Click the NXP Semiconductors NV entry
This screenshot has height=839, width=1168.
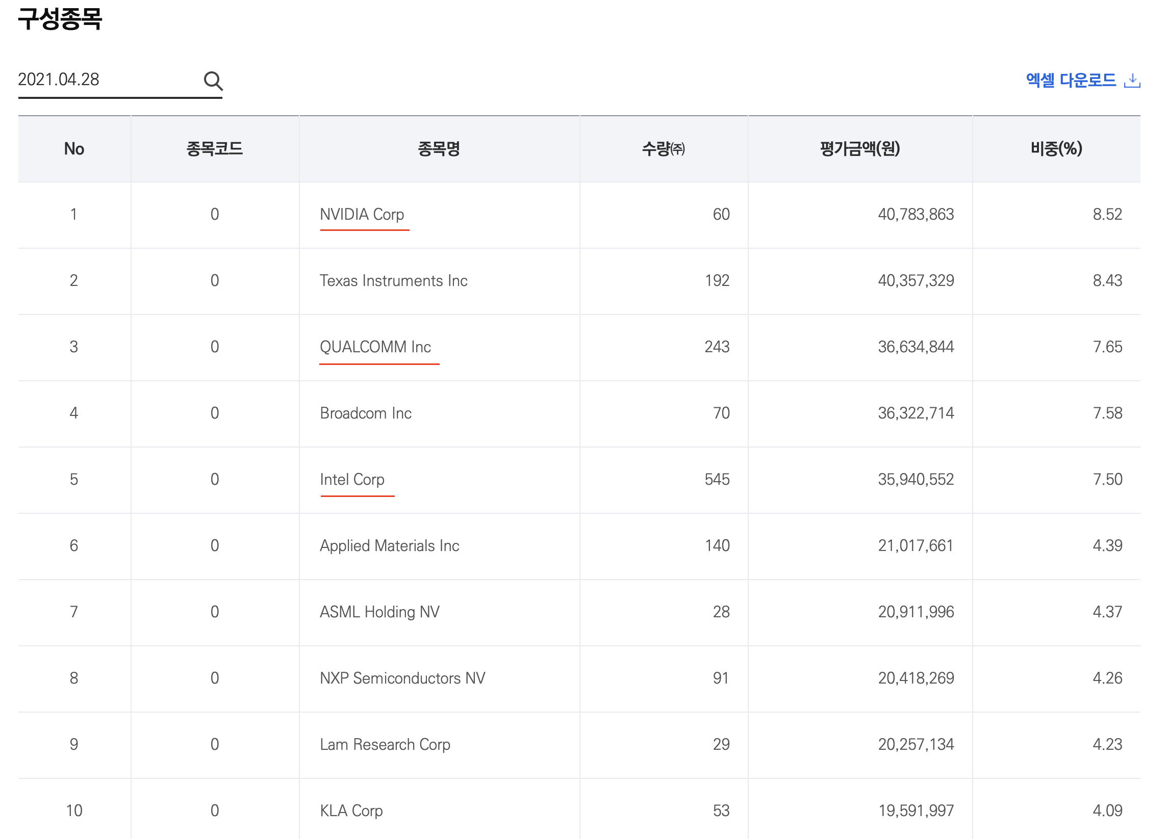point(402,678)
